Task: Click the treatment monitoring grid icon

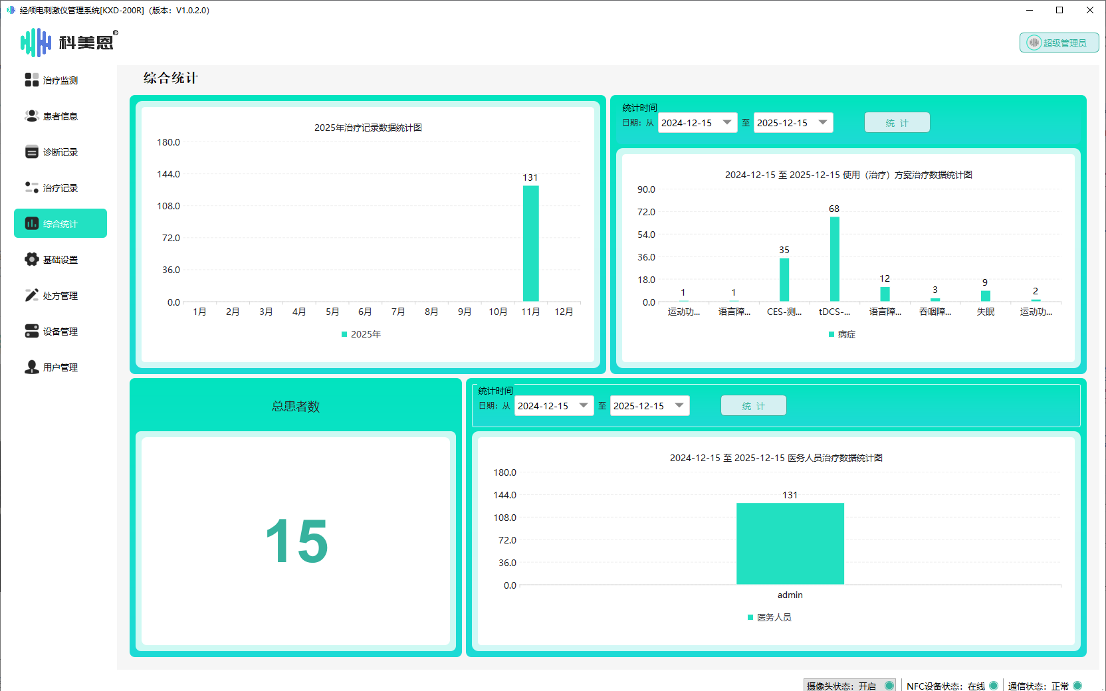Action: [31, 80]
